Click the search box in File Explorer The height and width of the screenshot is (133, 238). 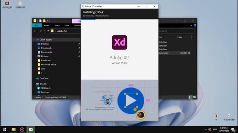click(177, 31)
